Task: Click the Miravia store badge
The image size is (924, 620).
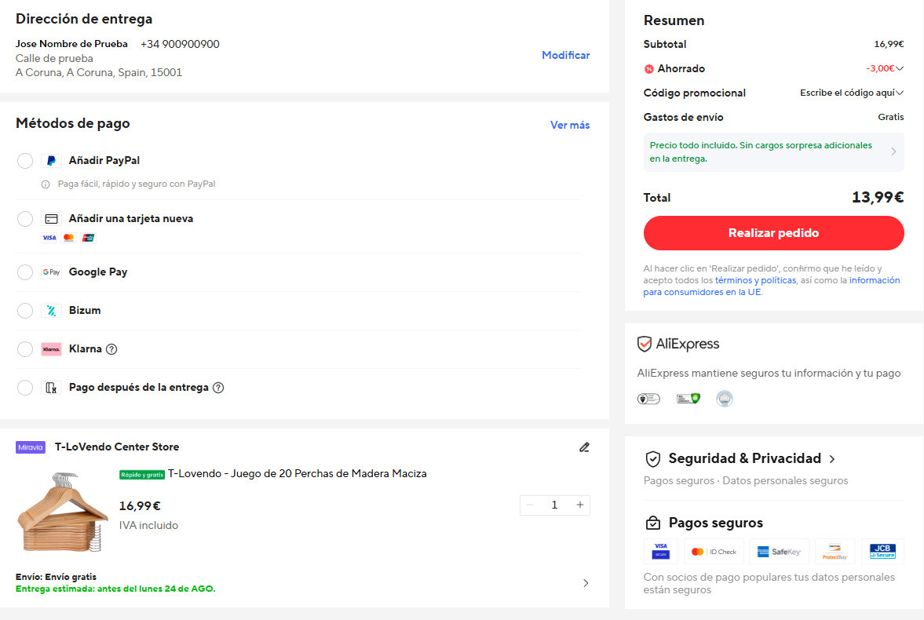Action: coord(31,447)
